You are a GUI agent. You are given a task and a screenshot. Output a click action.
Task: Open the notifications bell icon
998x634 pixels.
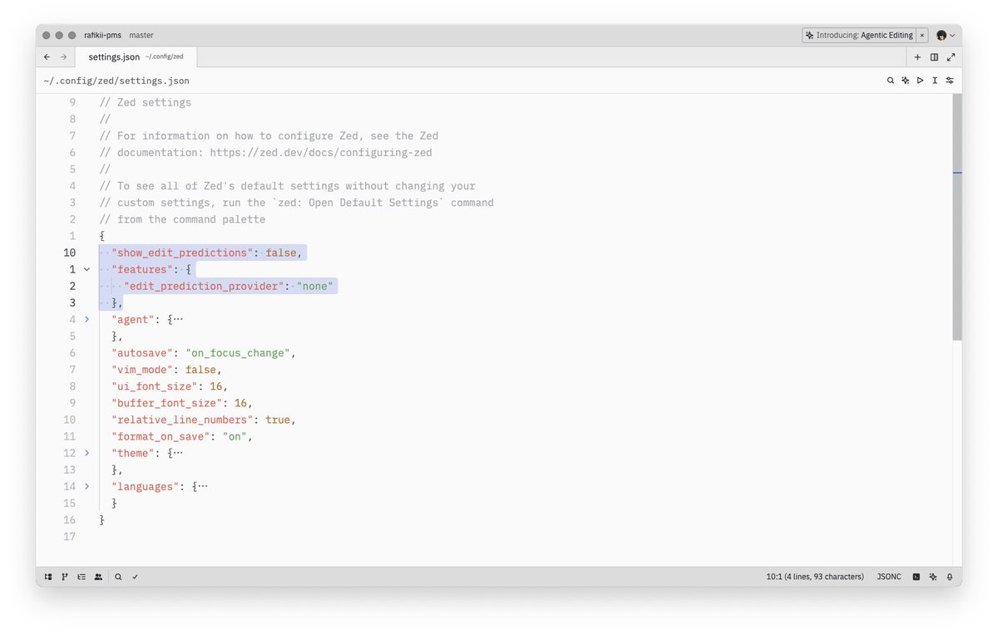tap(949, 577)
